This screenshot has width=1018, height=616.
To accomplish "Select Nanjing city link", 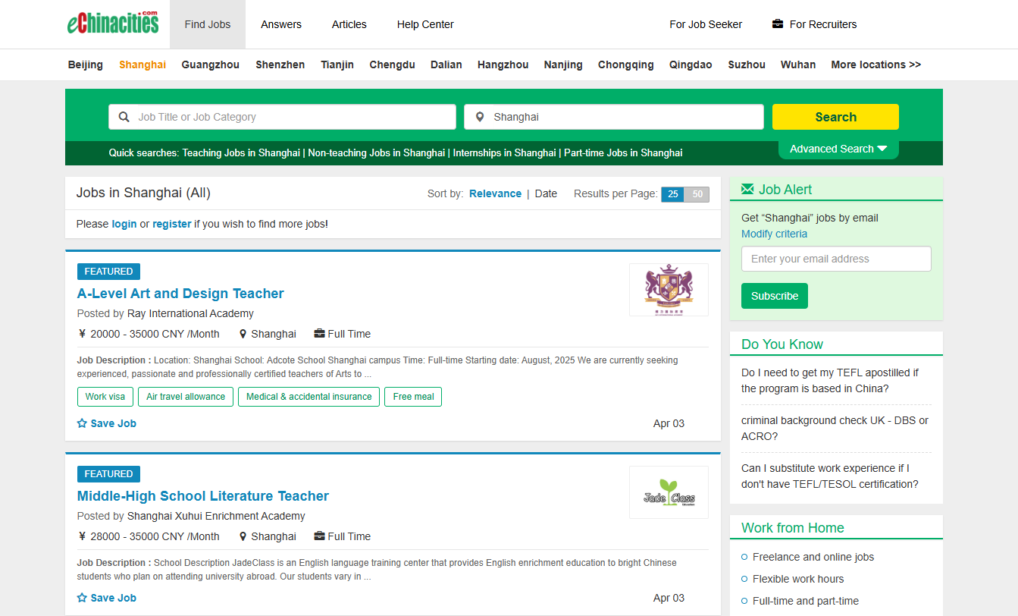I will [x=563, y=64].
